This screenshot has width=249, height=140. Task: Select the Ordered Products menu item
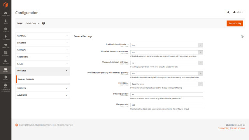pyautogui.click(x=43, y=79)
